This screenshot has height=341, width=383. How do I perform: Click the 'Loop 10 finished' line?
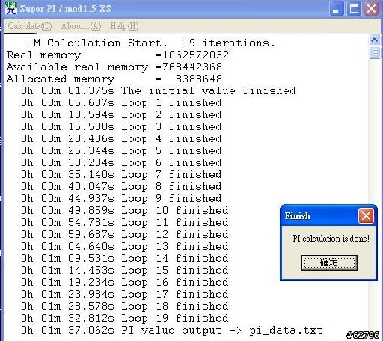pyautogui.click(x=125, y=211)
